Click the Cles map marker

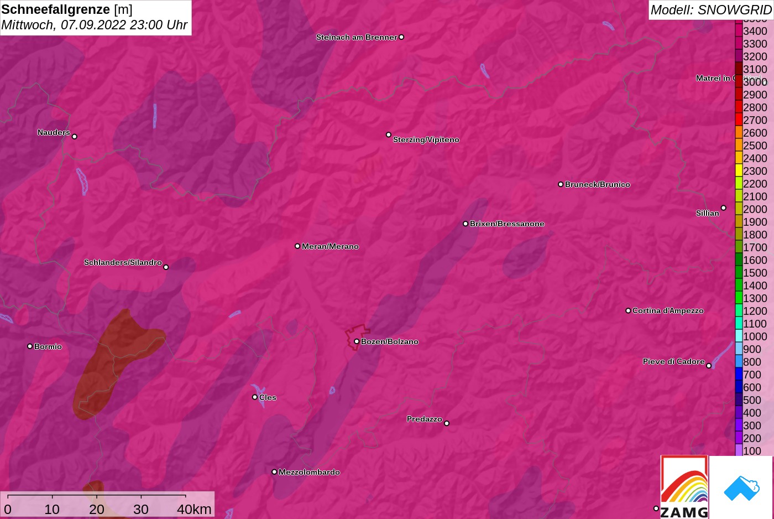[255, 397]
